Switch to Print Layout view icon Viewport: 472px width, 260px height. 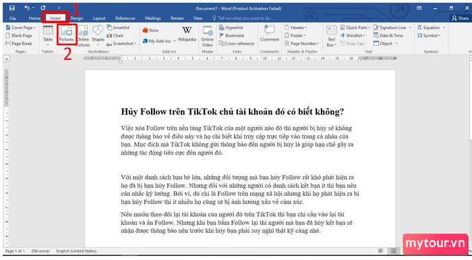pyautogui.click(x=393, y=251)
